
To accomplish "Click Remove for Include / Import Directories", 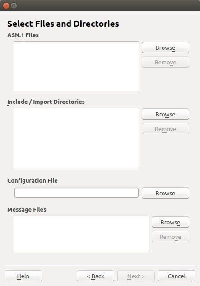I will 165,129.
